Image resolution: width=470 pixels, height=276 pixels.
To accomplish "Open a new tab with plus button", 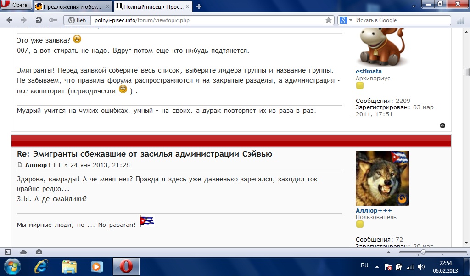I will [x=199, y=6].
